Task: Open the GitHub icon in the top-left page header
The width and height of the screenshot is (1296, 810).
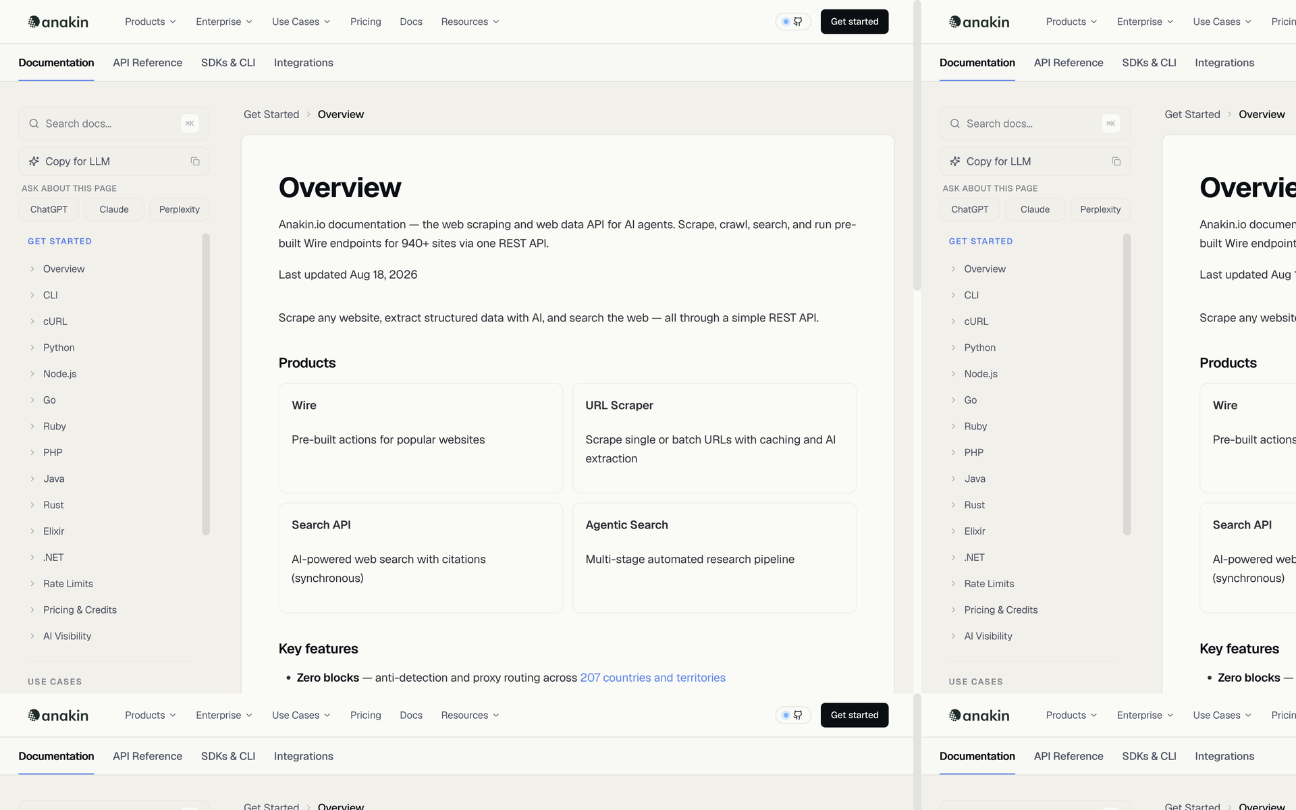Action: click(798, 22)
